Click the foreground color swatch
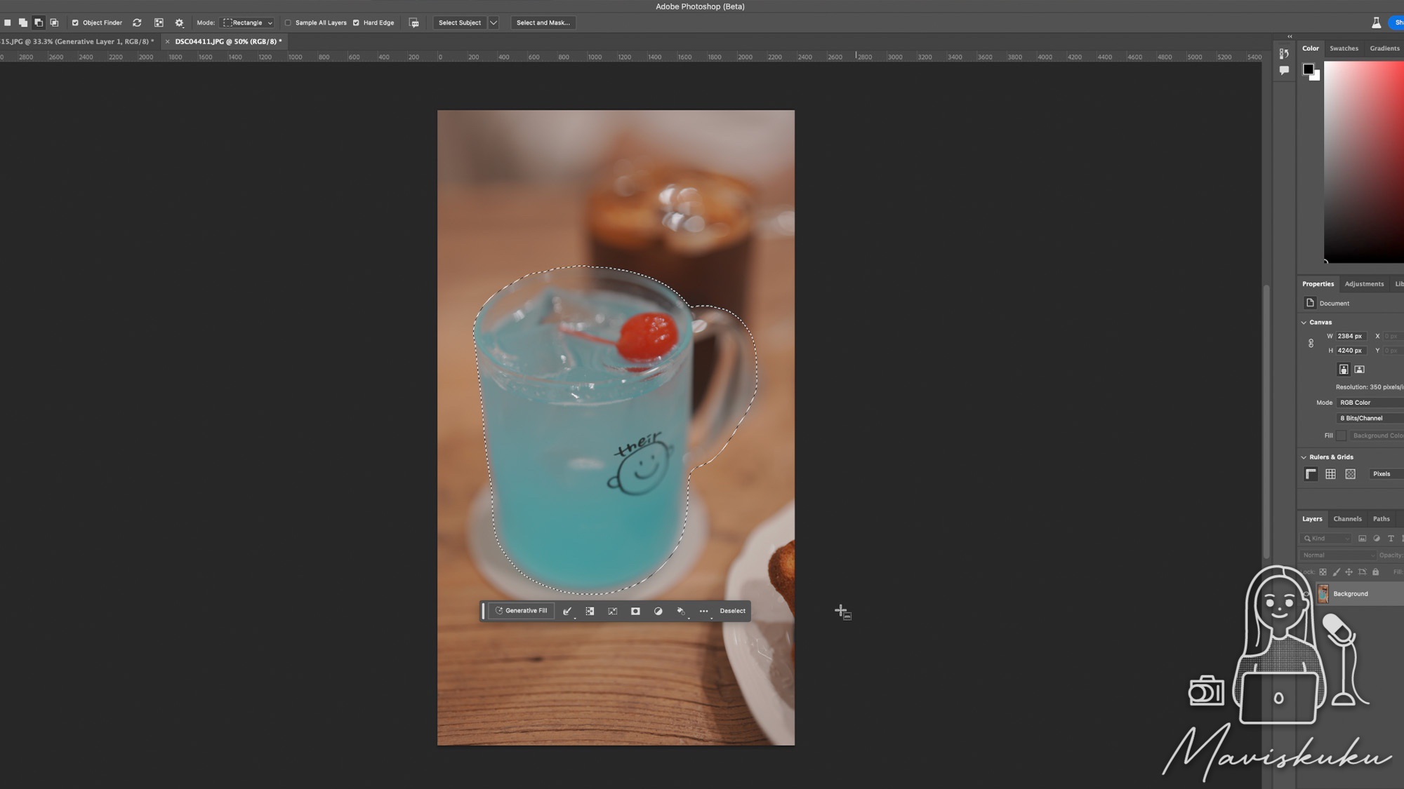 pyautogui.click(x=1309, y=69)
